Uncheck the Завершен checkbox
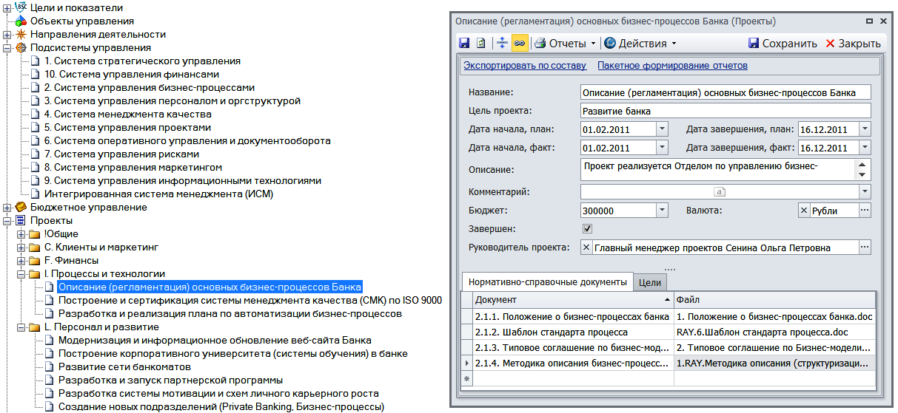Viewport: 898px width, 413px height. click(x=588, y=228)
